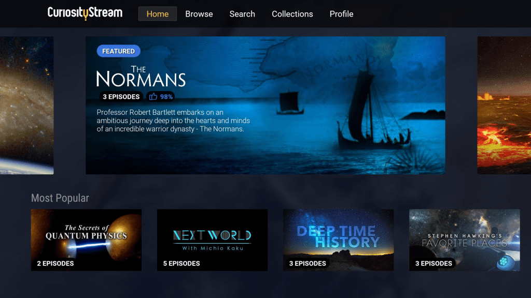531x298 pixels.
Task: Open Deep Time History series
Action: pos(338,239)
